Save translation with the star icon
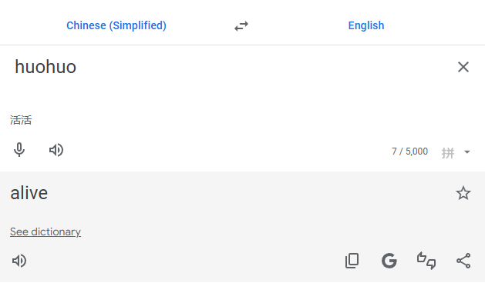485x283 pixels. 463,193
